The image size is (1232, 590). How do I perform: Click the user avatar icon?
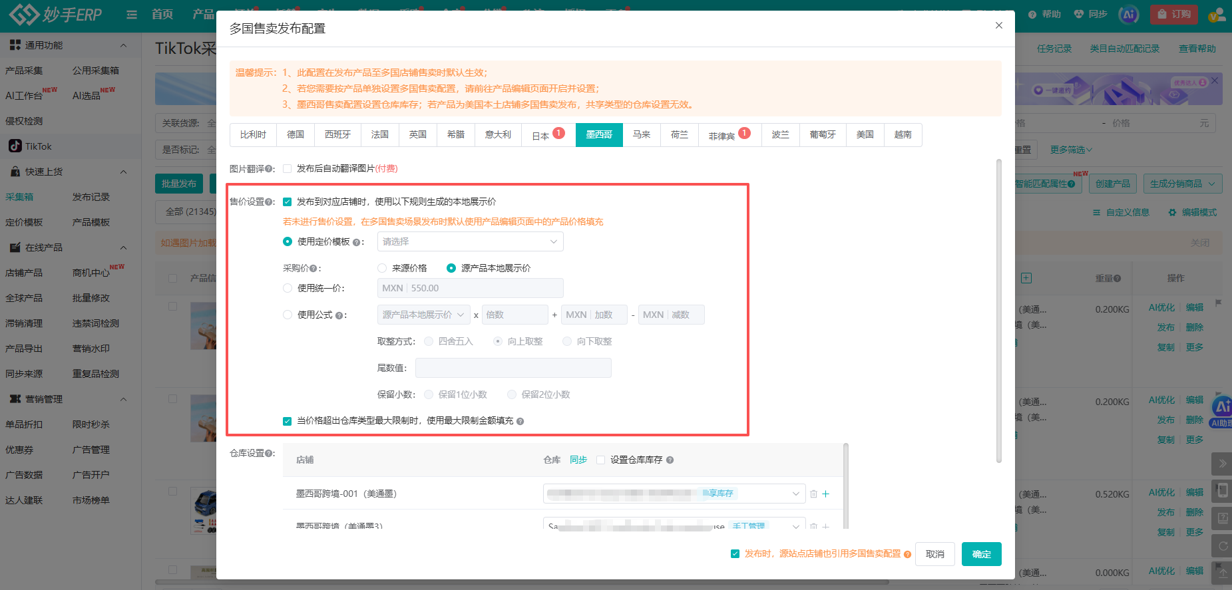pyautogui.click(x=1217, y=14)
